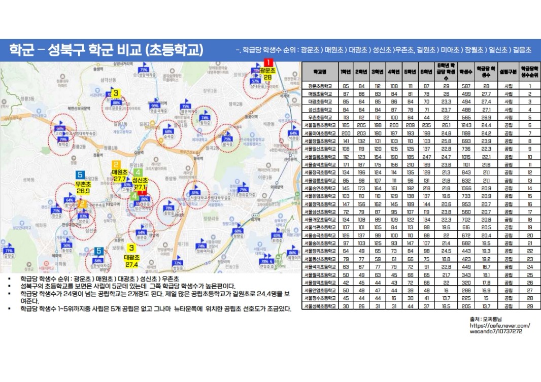Click the 서울성북초등학교 row name cell

(320, 306)
